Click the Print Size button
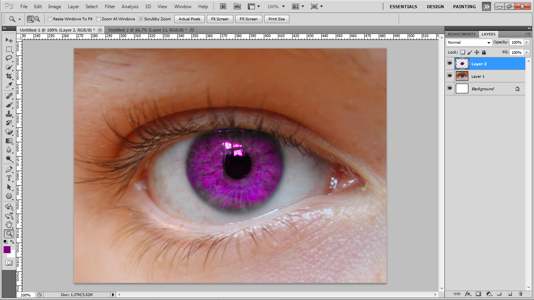This screenshot has height=300, width=534. 276,19
